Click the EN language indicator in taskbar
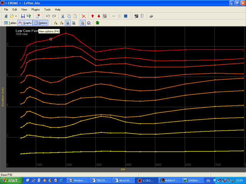The image size is (246, 184). [x=208, y=180]
